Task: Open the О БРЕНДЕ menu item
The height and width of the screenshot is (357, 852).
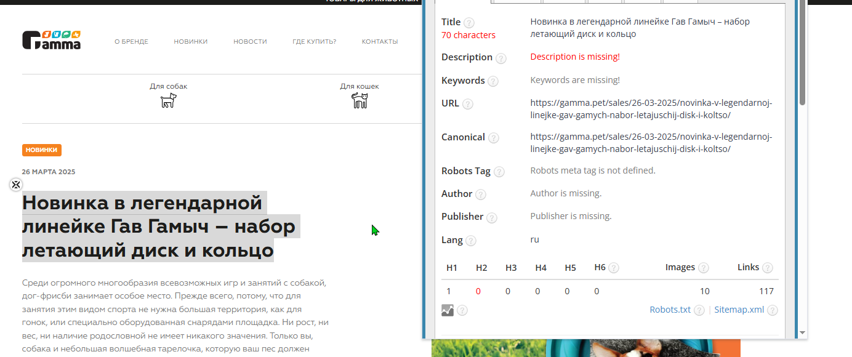Action: [x=131, y=42]
